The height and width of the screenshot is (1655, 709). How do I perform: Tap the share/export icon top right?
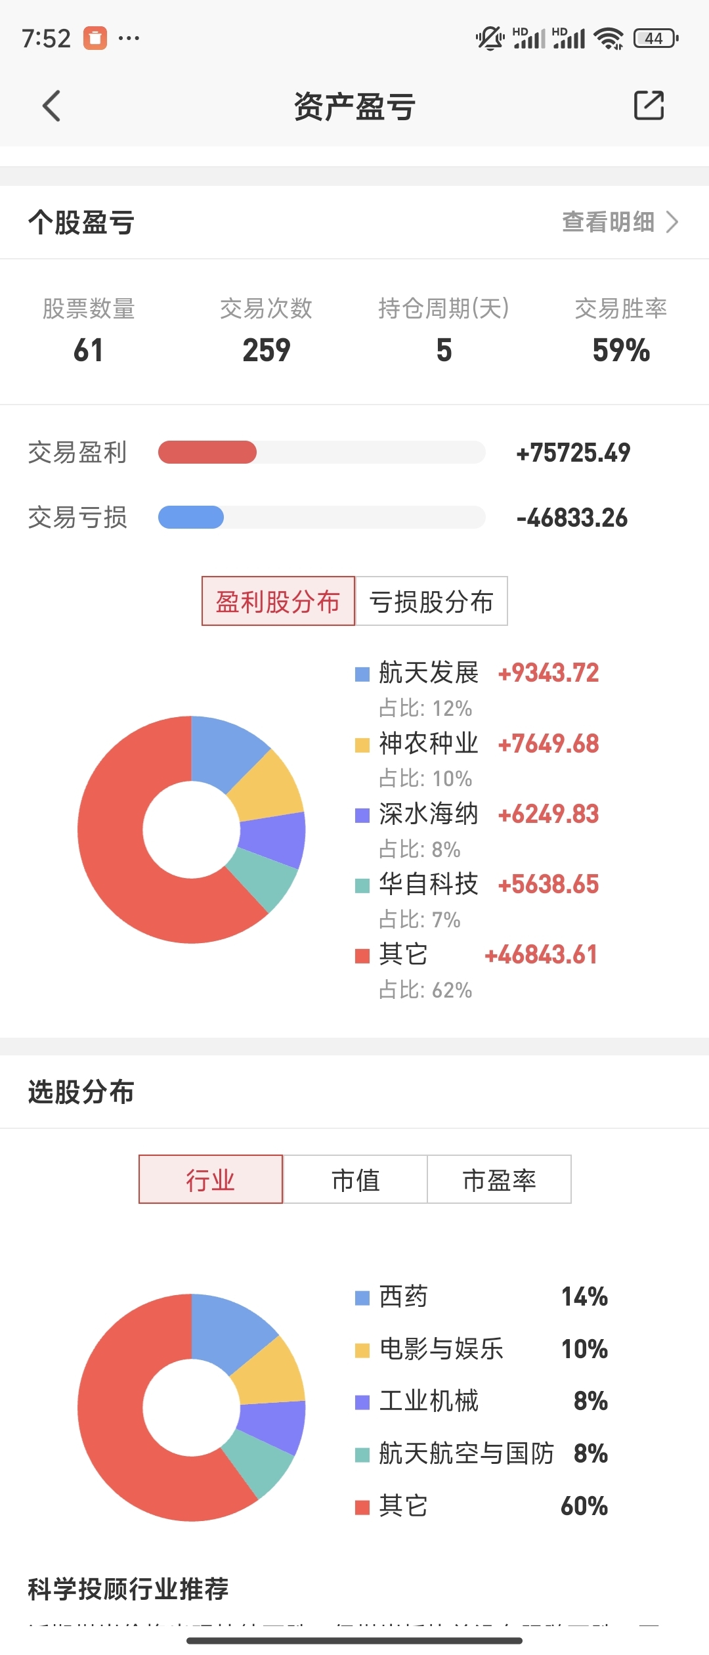point(649,106)
